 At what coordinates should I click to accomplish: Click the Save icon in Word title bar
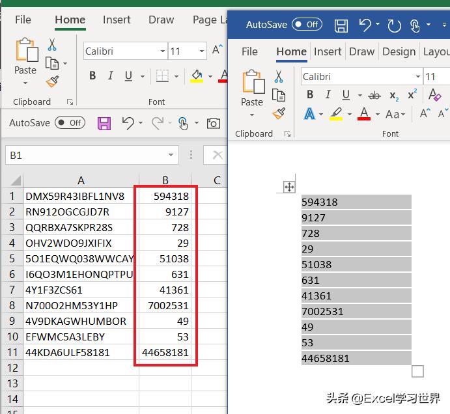click(x=341, y=26)
